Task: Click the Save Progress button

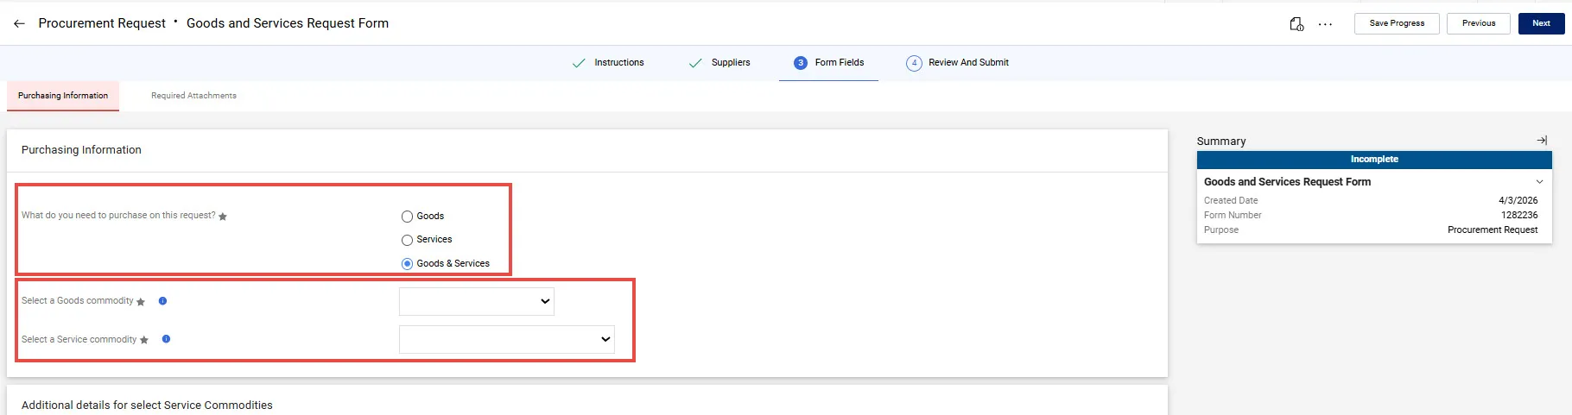Action: click(1397, 23)
